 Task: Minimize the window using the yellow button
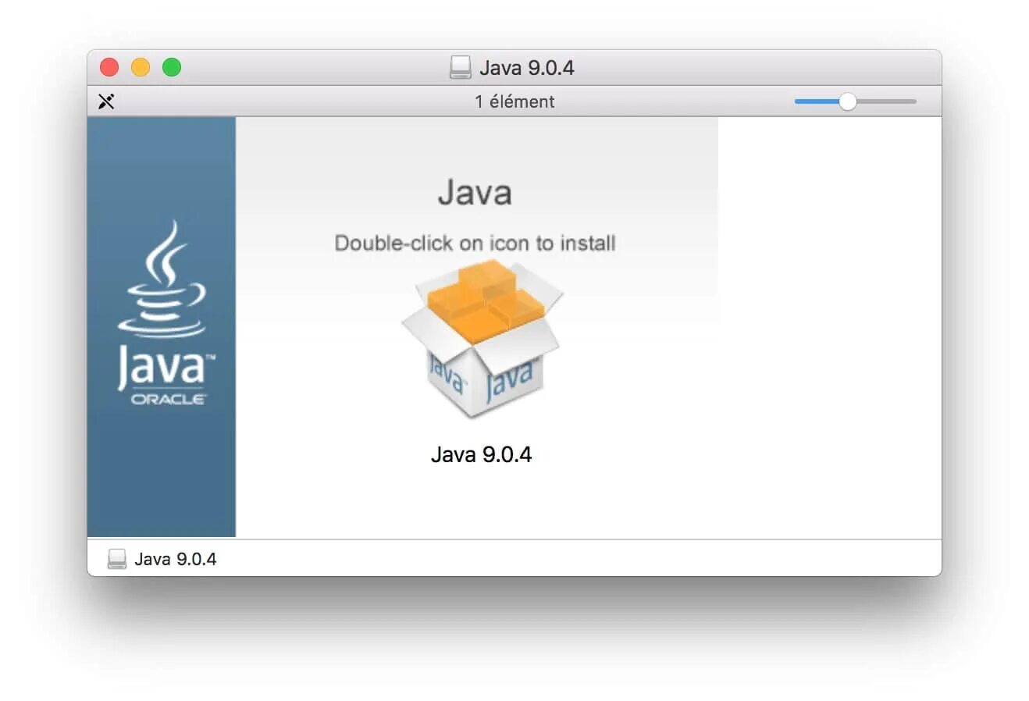[x=141, y=67]
